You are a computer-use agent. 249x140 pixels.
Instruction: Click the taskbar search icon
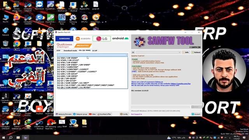pos(11,137)
